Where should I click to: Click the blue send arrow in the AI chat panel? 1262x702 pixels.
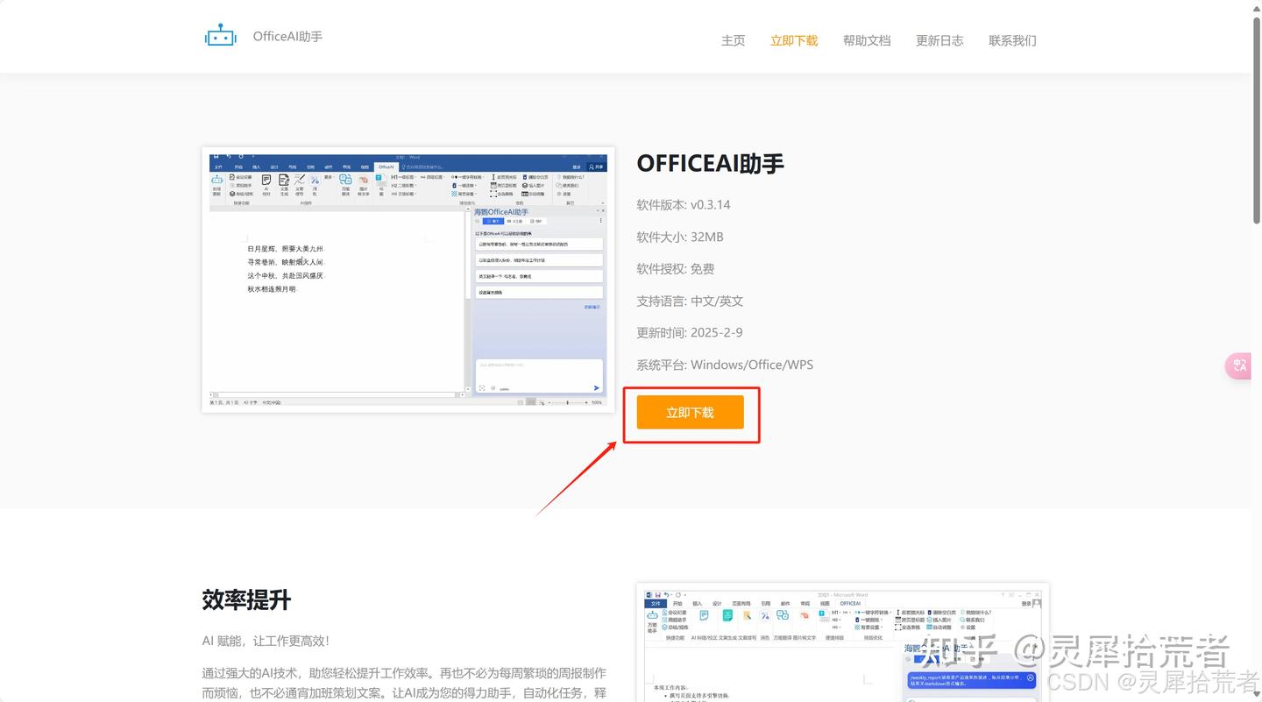(597, 387)
